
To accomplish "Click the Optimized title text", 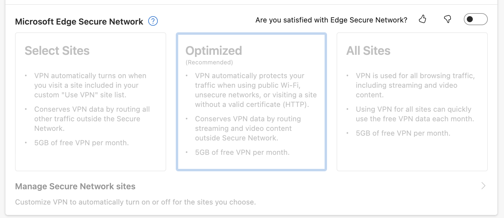I will pos(214,51).
